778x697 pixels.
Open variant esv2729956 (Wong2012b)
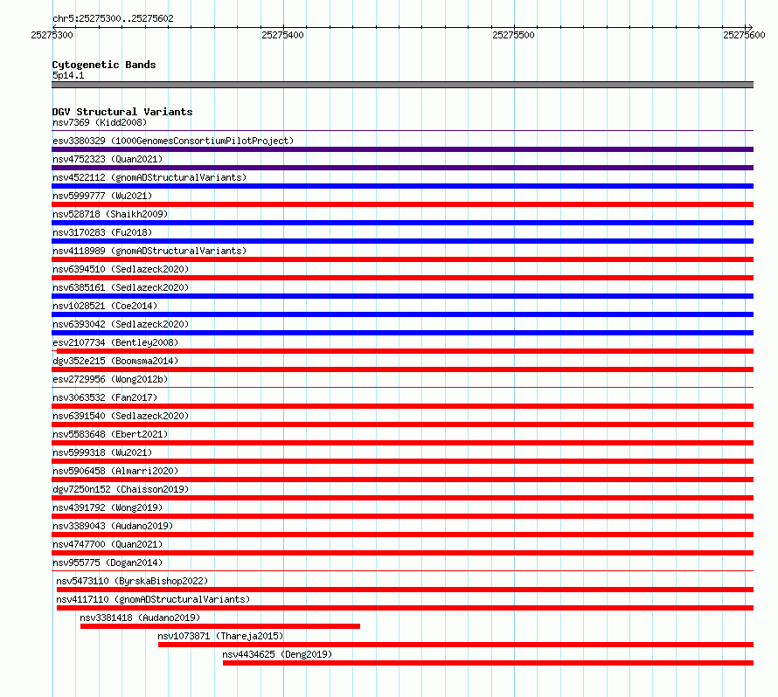point(110,379)
